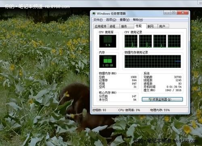
Task: Click the 系统 group label
Action: 147,73
